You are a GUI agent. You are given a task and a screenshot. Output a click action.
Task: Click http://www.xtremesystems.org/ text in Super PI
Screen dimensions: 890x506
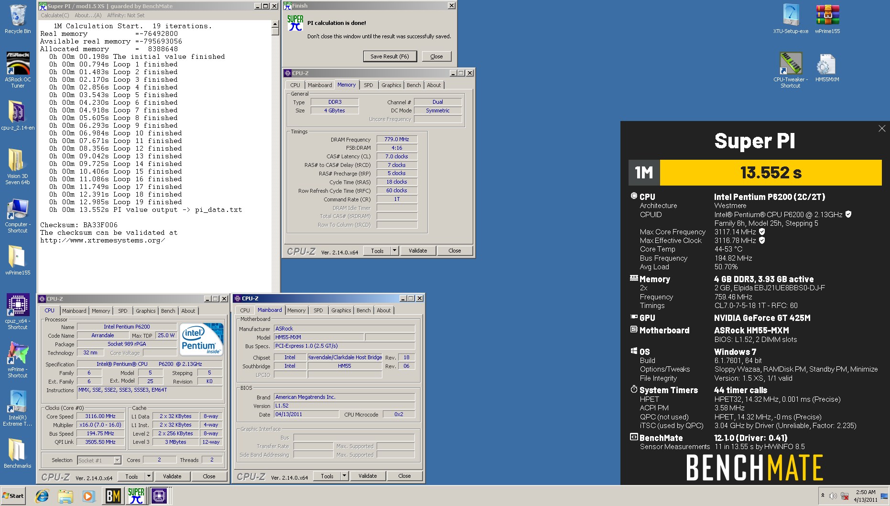click(103, 241)
